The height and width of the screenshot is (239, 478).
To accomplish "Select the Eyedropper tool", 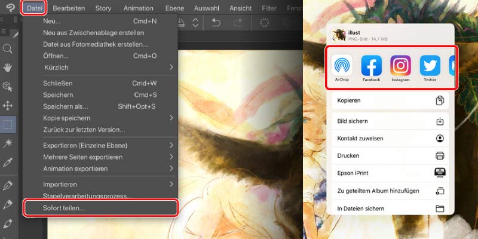I will pyautogui.click(x=8, y=163).
